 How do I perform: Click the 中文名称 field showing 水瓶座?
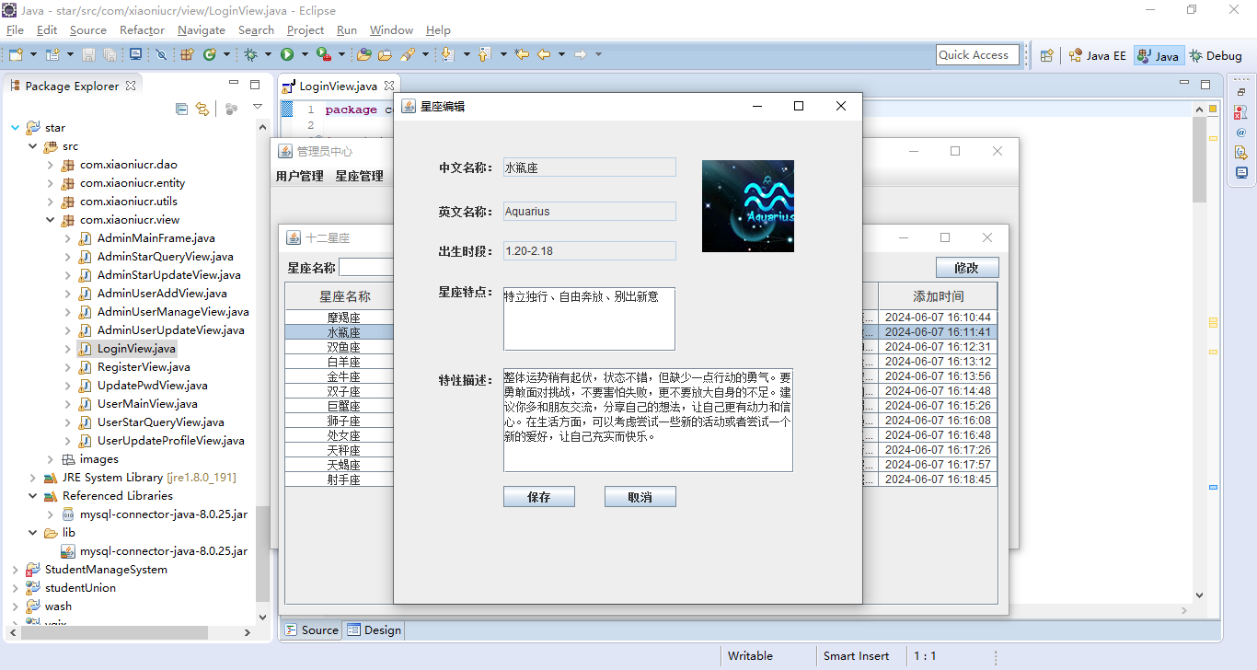pyautogui.click(x=589, y=167)
